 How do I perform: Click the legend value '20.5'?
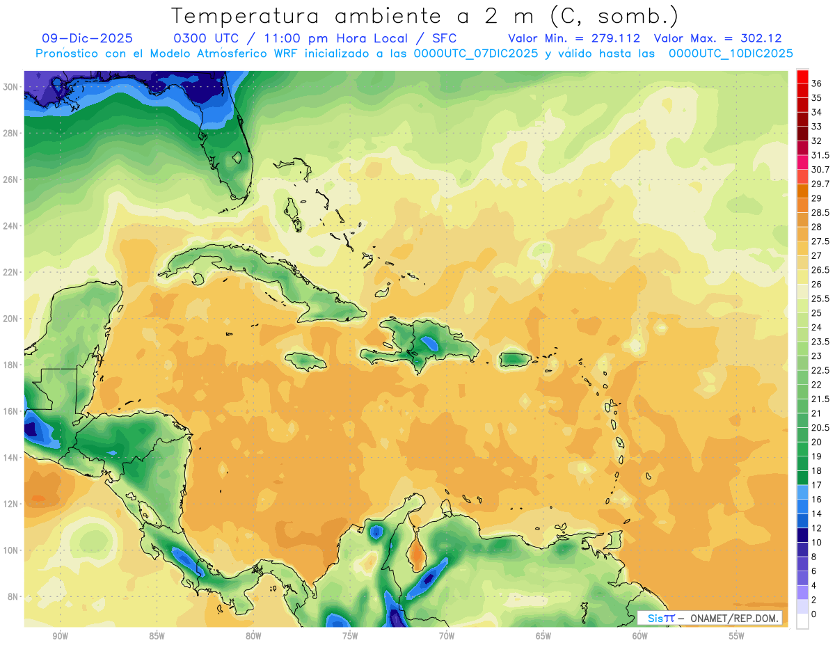pos(820,427)
